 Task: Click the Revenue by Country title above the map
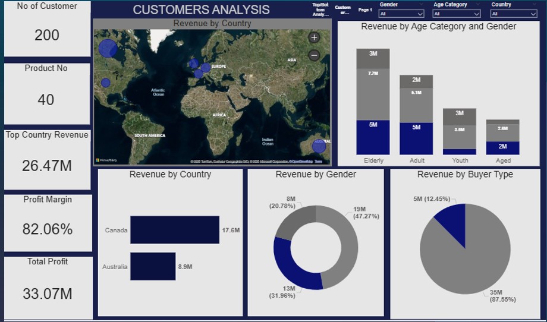(x=212, y=24)
